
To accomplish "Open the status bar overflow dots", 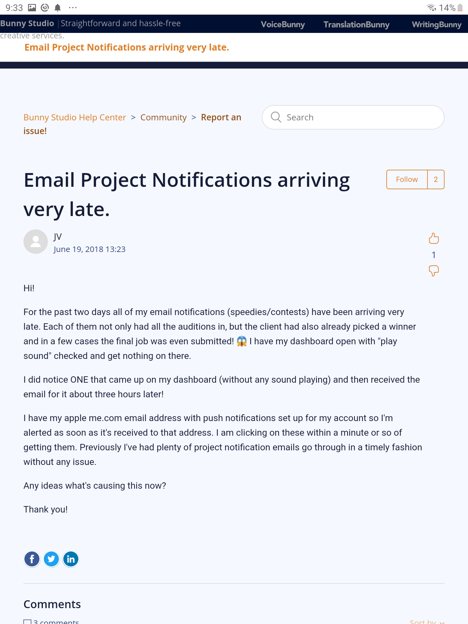I will point(73,8).
